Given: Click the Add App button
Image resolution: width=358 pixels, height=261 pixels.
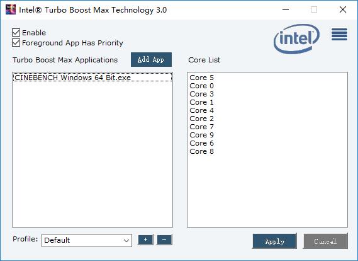Looking at the screenshot, I should click(x=151, y=60).
